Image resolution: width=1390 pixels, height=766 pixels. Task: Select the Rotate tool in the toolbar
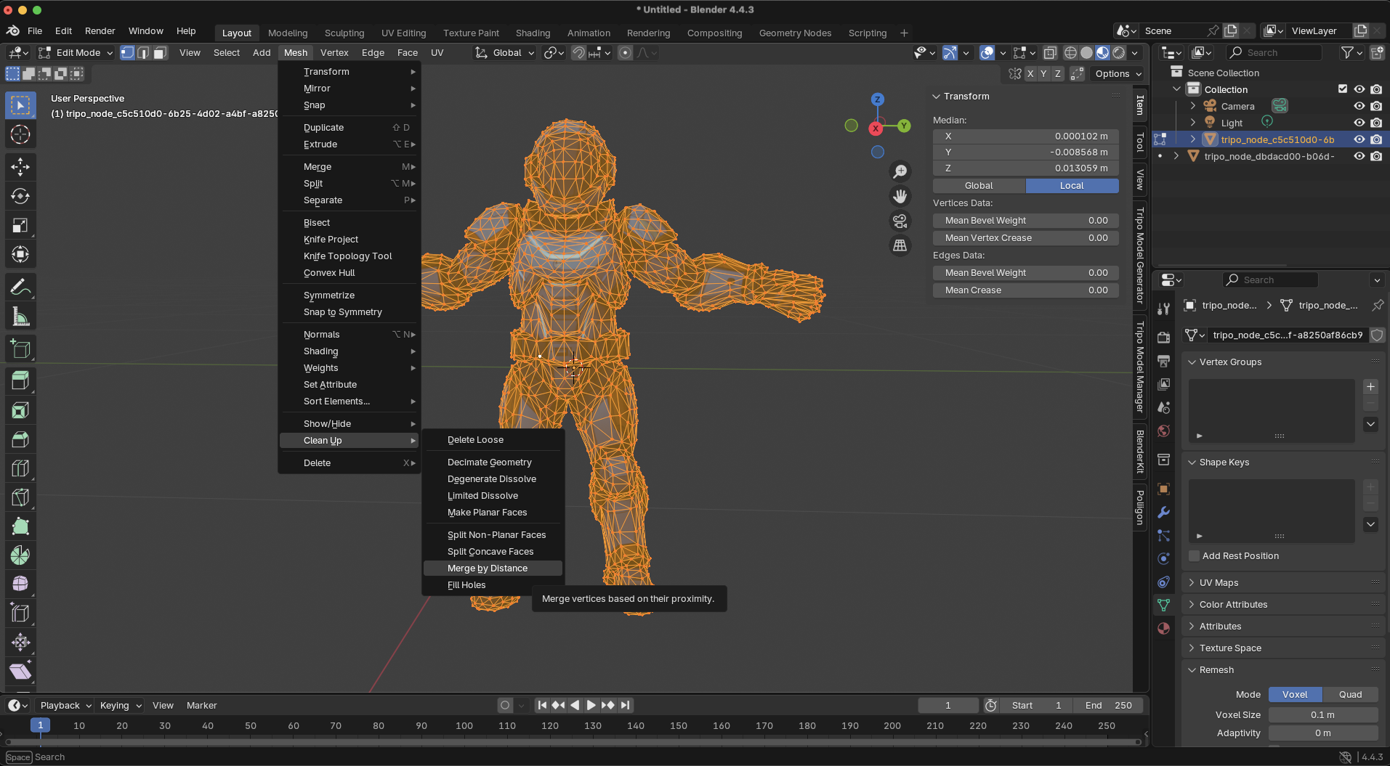tap(20, 196)
